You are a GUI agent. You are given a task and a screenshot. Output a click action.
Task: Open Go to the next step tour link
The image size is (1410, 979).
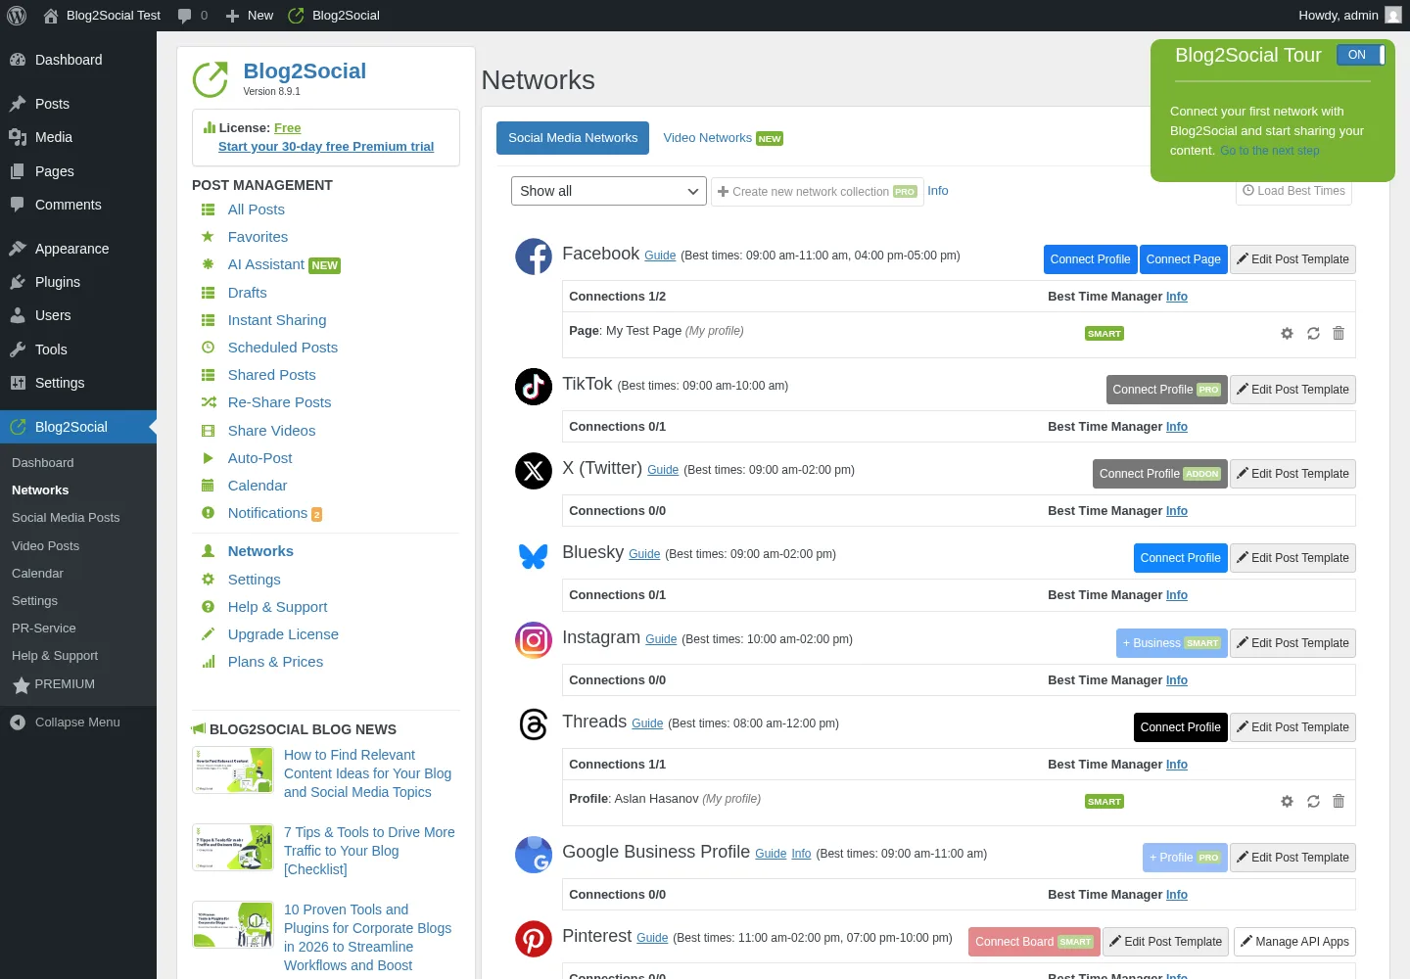coord(1269,151)
